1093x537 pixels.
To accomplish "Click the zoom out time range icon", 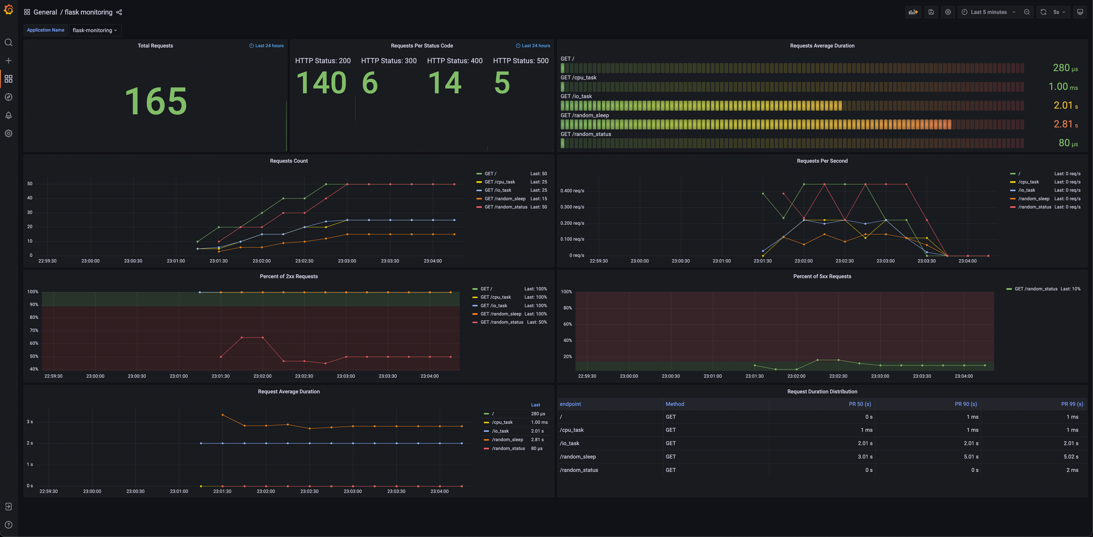I will pyautogui.click(x=1026, y=12).
